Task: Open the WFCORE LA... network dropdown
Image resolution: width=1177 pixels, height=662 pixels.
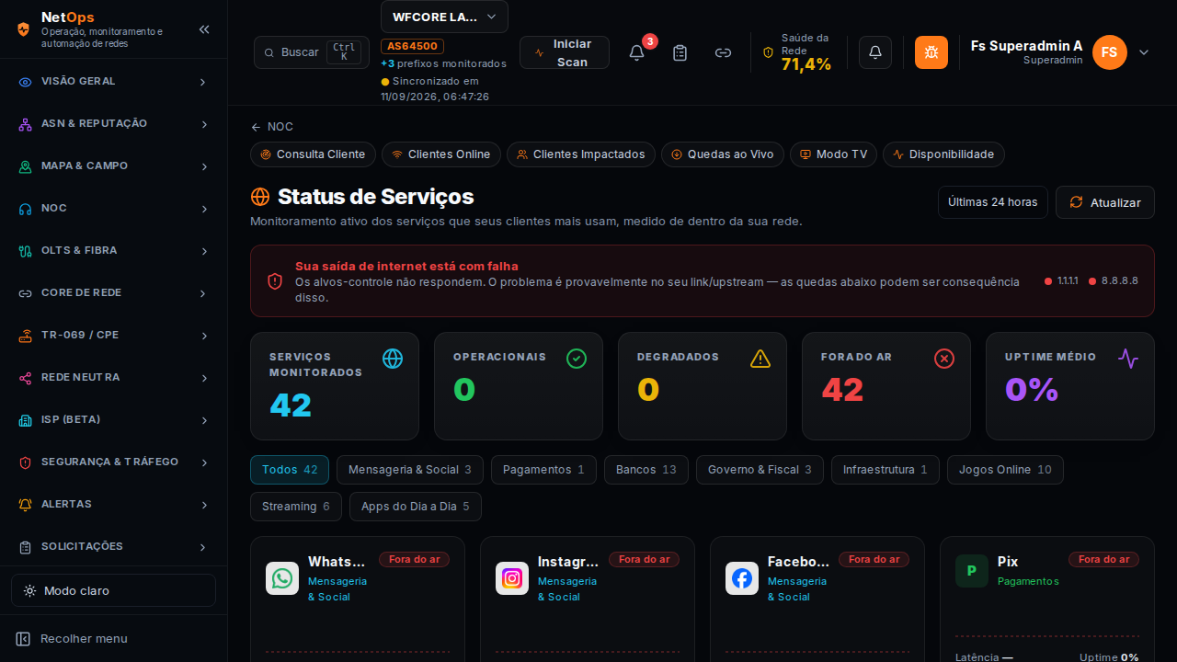Action: (x=444, y=17)
